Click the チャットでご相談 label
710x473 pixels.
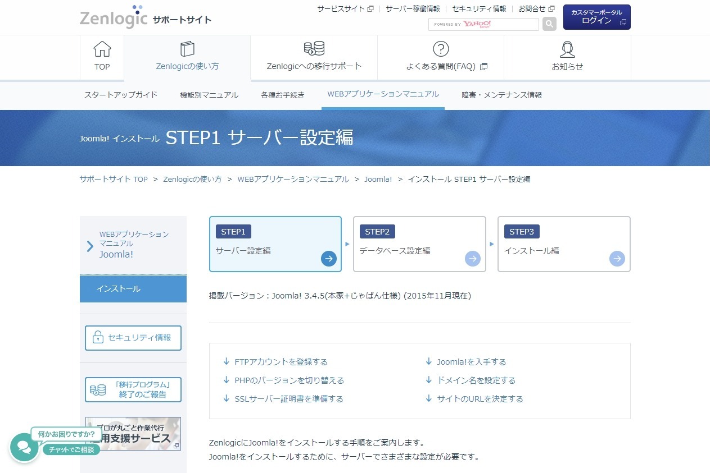(71, 449)
